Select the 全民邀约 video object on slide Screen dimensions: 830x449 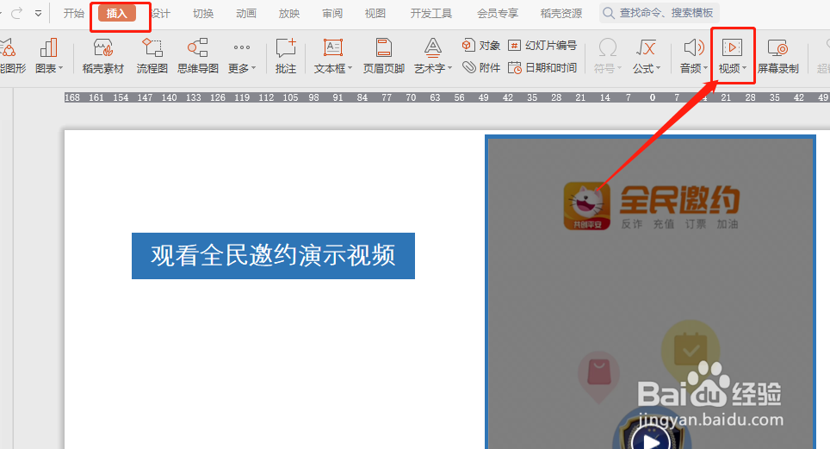651,292
